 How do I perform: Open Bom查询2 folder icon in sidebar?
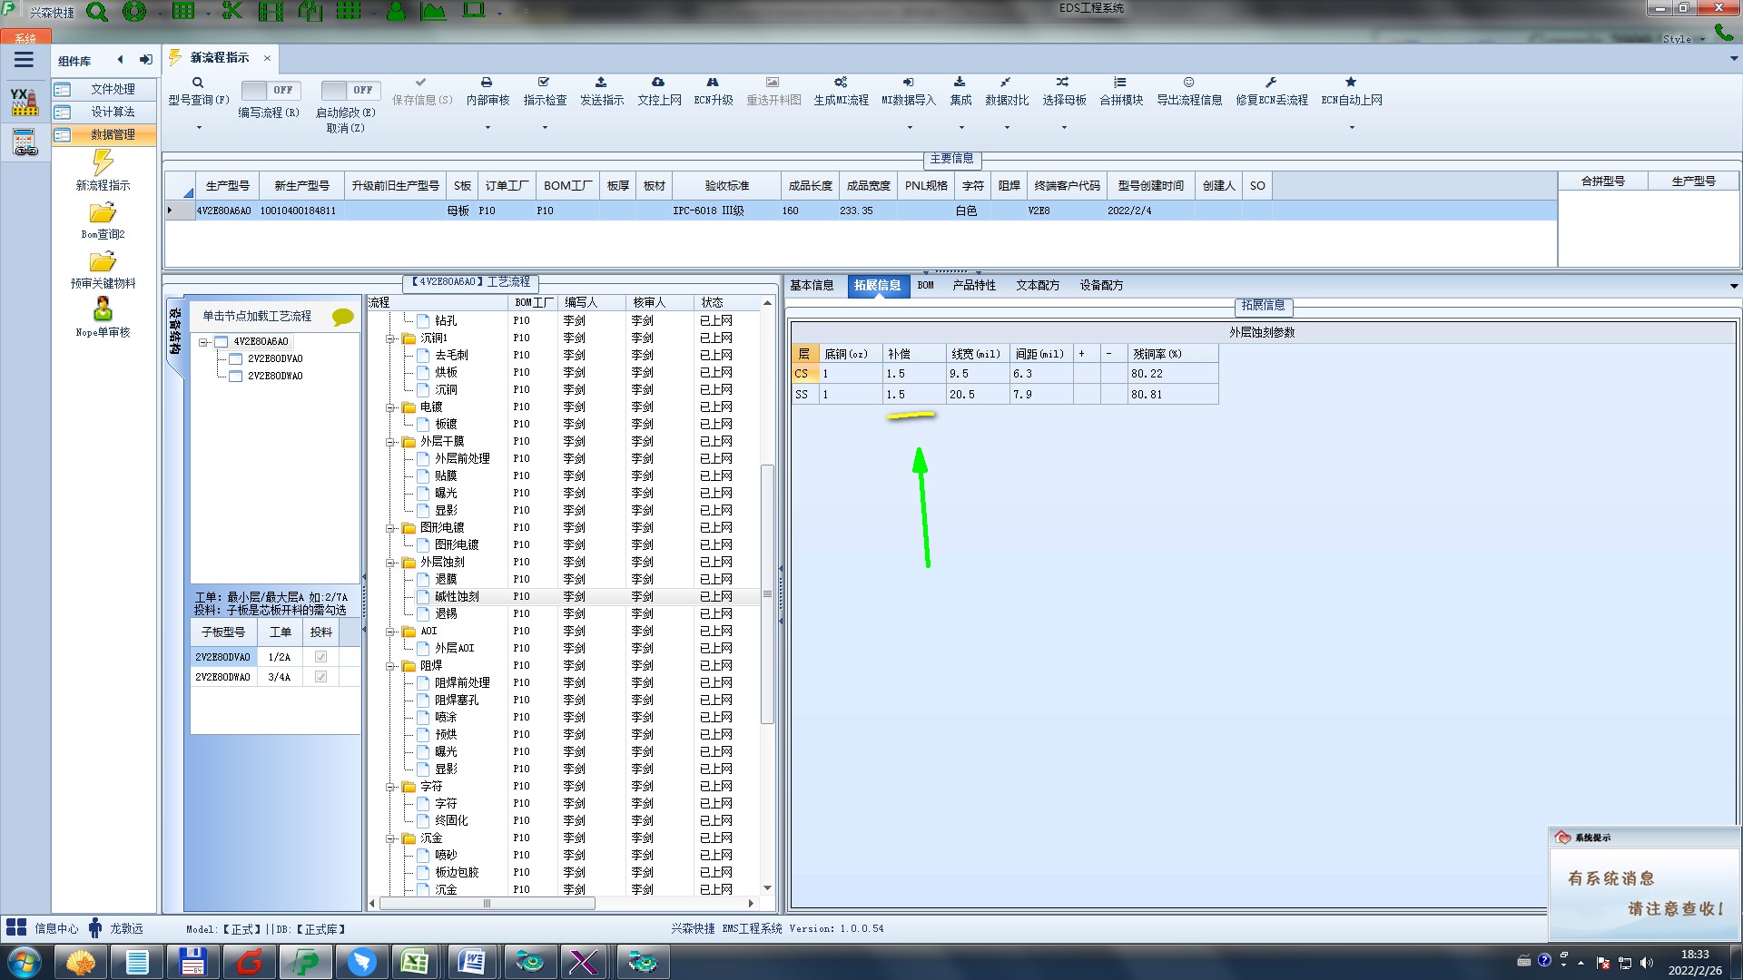pyautogui.click(x=103, y=213)
